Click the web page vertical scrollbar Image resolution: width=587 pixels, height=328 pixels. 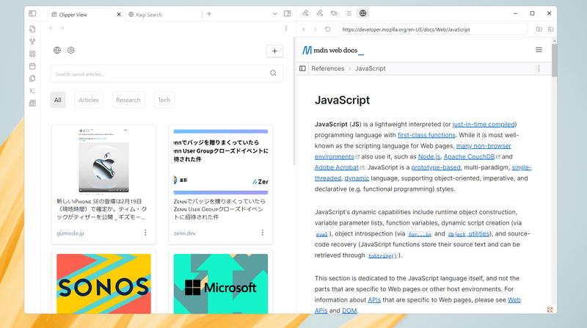tap(554, 60)
